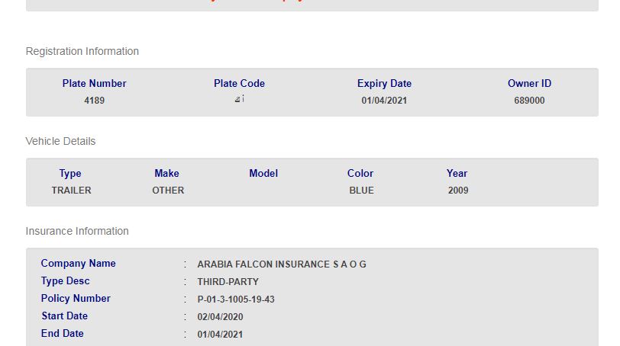This screenshot has height=346, width=620.
Task: Select the Make column label
Action: 166,174
